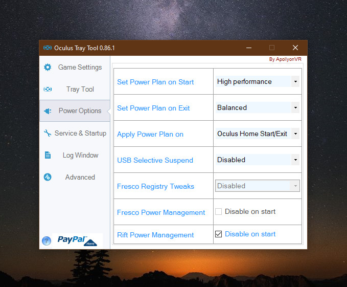Uncheck Rift Power Management disable on start
This screenshot has width=347, height=287.
click(218, 234)
